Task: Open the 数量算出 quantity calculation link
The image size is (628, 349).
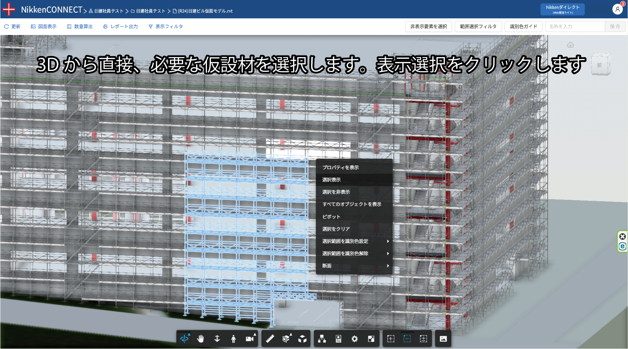Action: [x=80, y=27]
